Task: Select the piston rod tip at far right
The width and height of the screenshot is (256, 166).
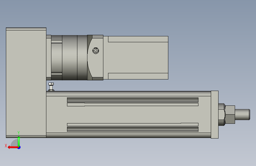Action: 242,114
